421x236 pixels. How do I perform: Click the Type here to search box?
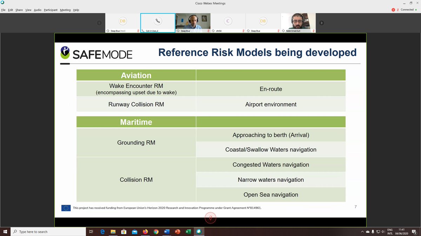[x=48, y=231]
